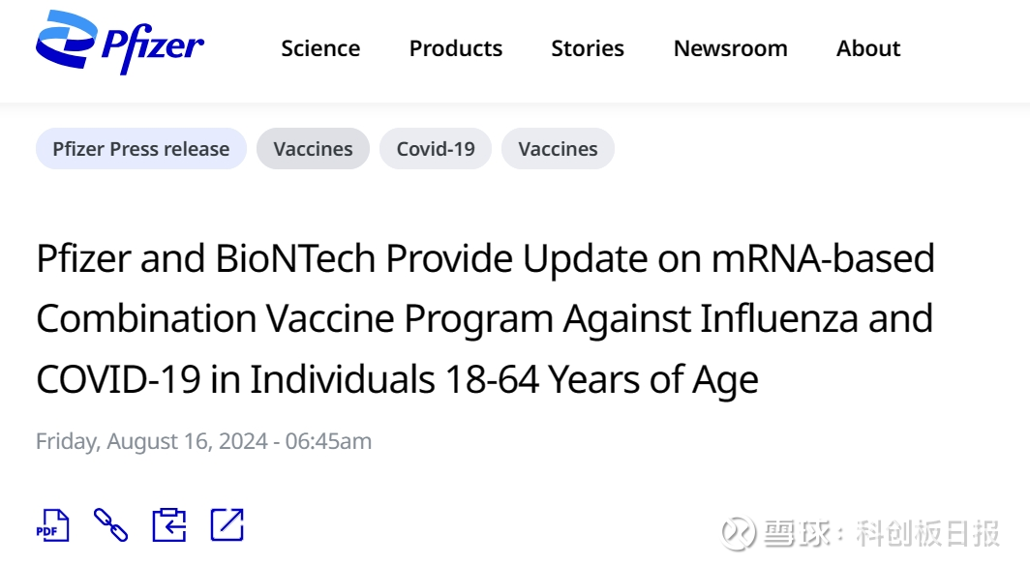The image size is (1030, 565).
Task: Click the last Vaccines tag after Covid-19
Action: (x=558, y=149)
